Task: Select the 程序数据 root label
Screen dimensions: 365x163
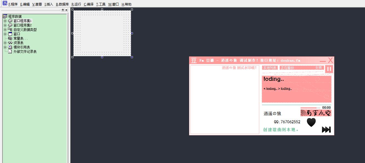Action: pos(15,16)
